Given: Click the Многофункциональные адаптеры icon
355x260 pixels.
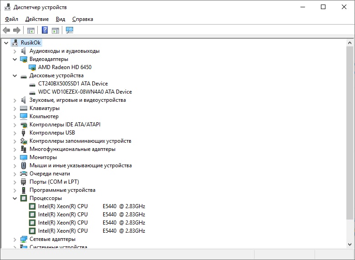Looking at the screenshot, I should (24, 149).
